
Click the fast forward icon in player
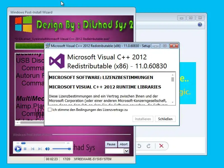(x=68, y=143)
